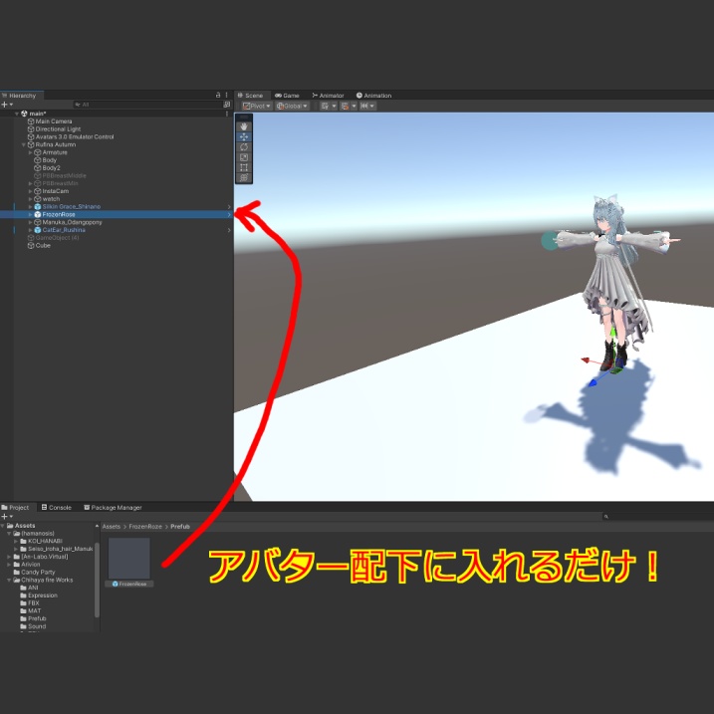Click FrozenRoze in the breadcrumb path
Image resolution: width=714 pixels, height=714 pixels.
(x=145, y=527)
